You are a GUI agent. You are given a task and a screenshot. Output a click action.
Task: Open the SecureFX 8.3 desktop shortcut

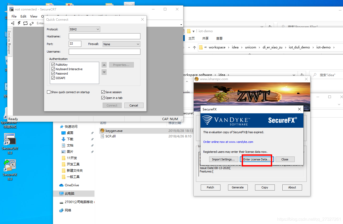(x=10, y=170)
